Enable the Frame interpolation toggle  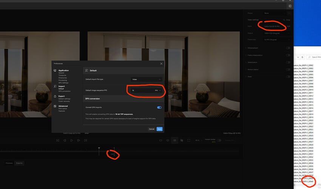point(288,55)
